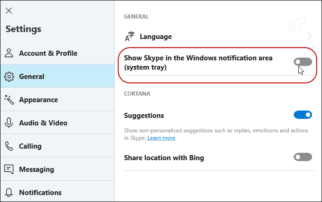The height and width of the screenshot is (202, 322).
Task: Open the Appearance settings section
Action: (58, 99)
